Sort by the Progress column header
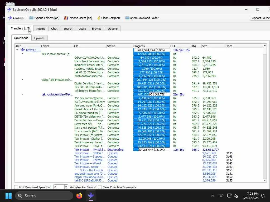 point(151,46)
